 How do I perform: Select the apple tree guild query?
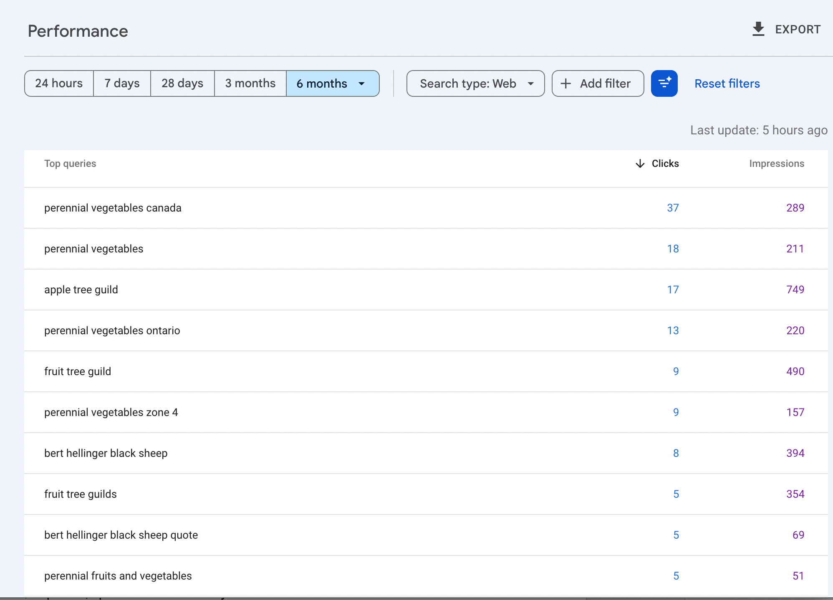(x=81, y=290)
